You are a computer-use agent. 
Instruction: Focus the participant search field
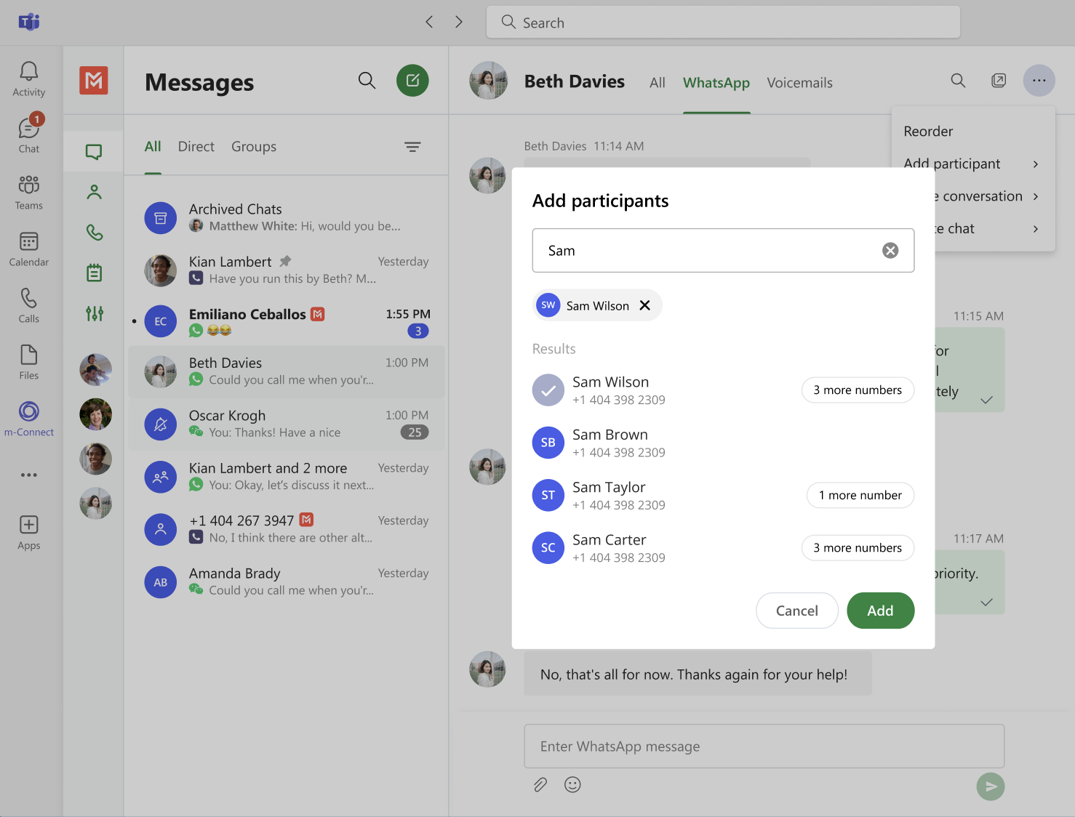(723, 251)
